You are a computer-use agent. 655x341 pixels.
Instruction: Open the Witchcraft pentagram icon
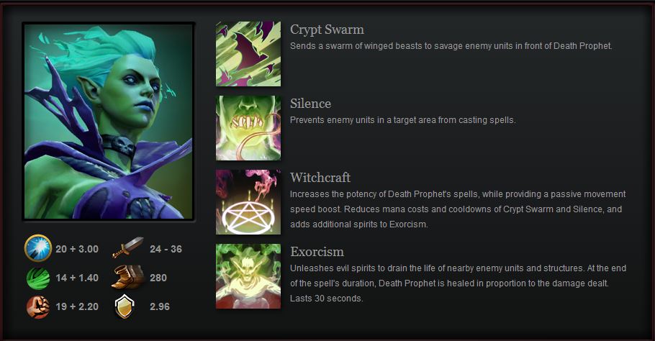click(248, 202)
